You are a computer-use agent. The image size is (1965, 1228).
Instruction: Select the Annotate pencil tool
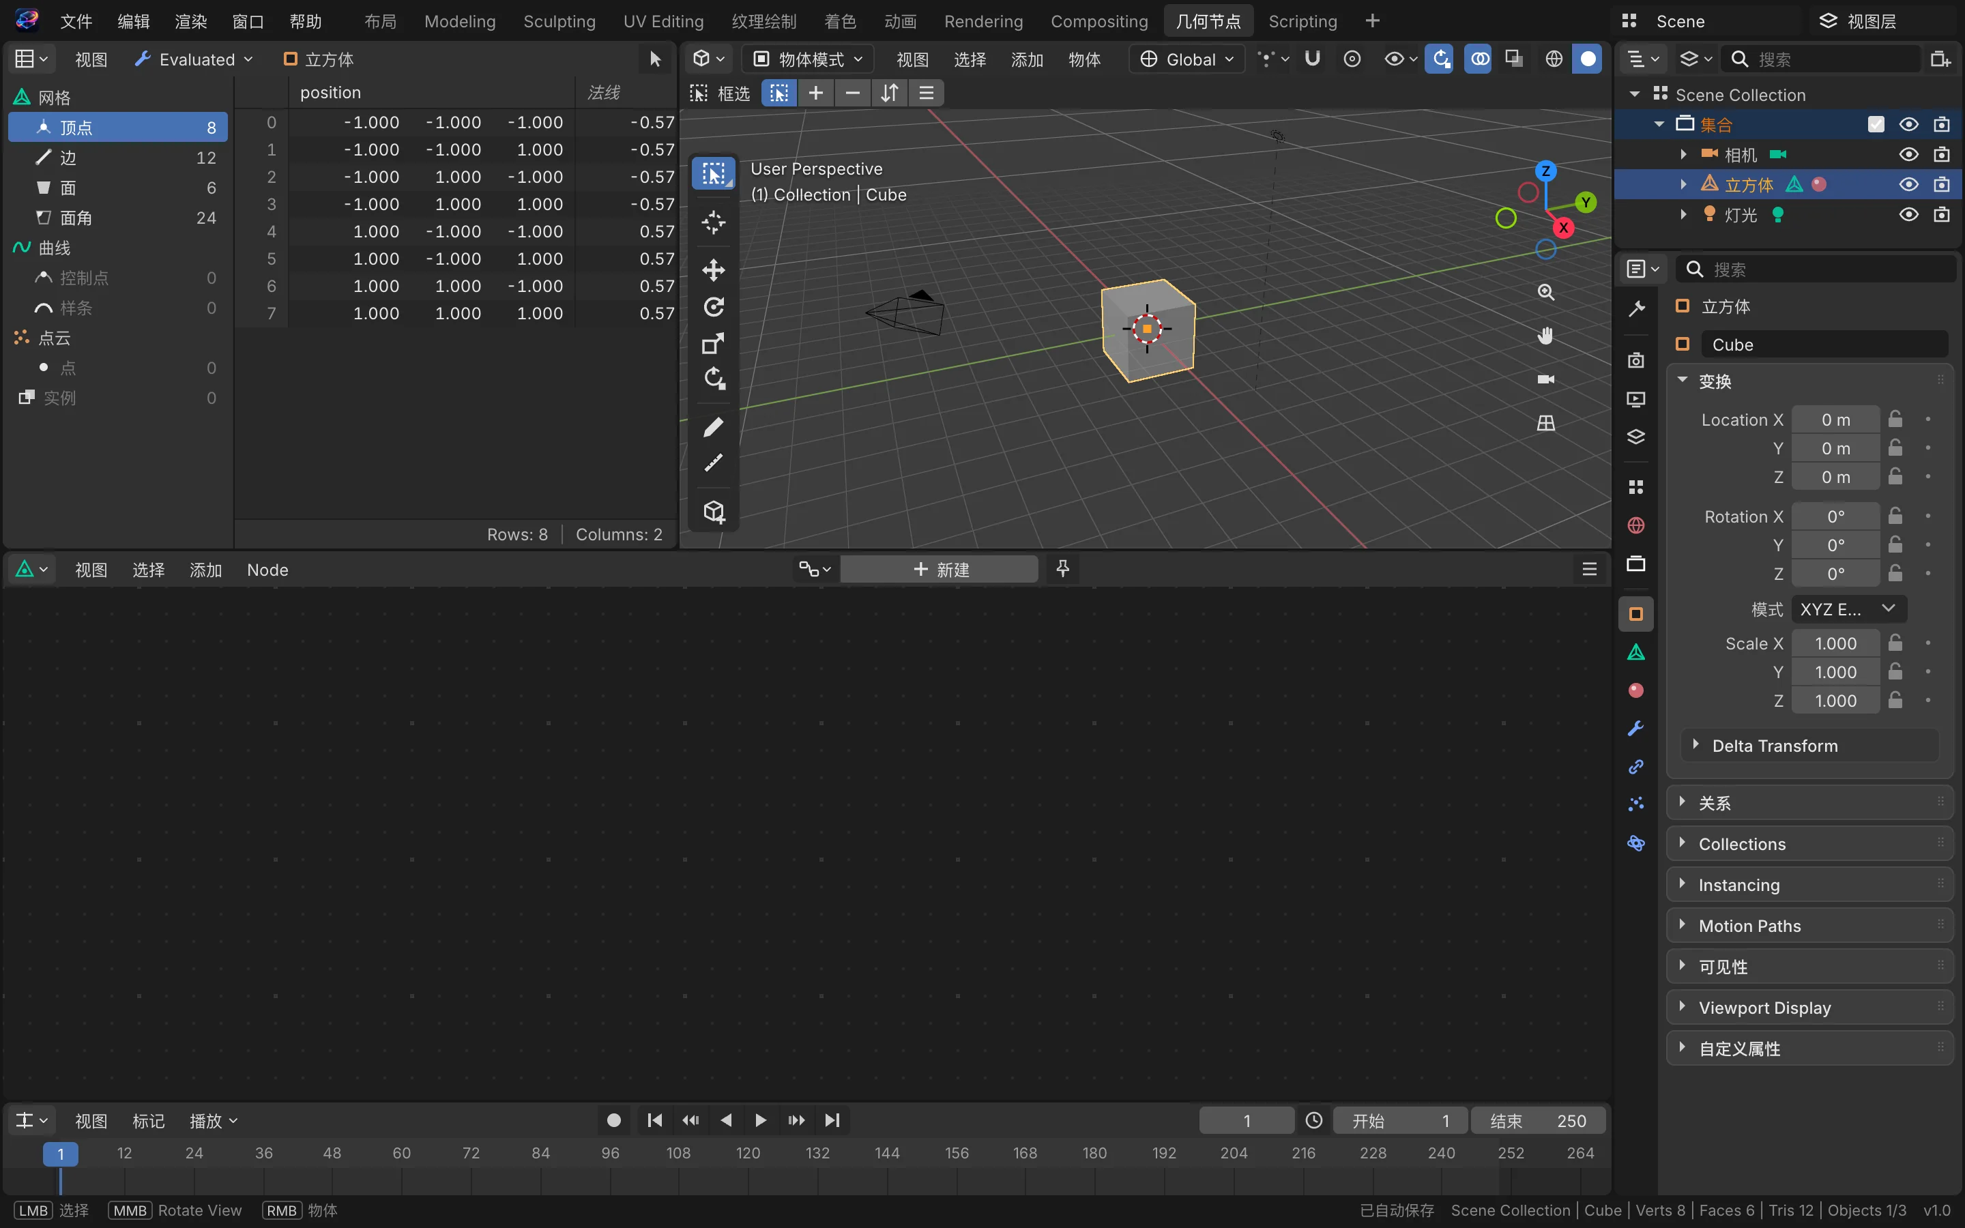point(713,426)
